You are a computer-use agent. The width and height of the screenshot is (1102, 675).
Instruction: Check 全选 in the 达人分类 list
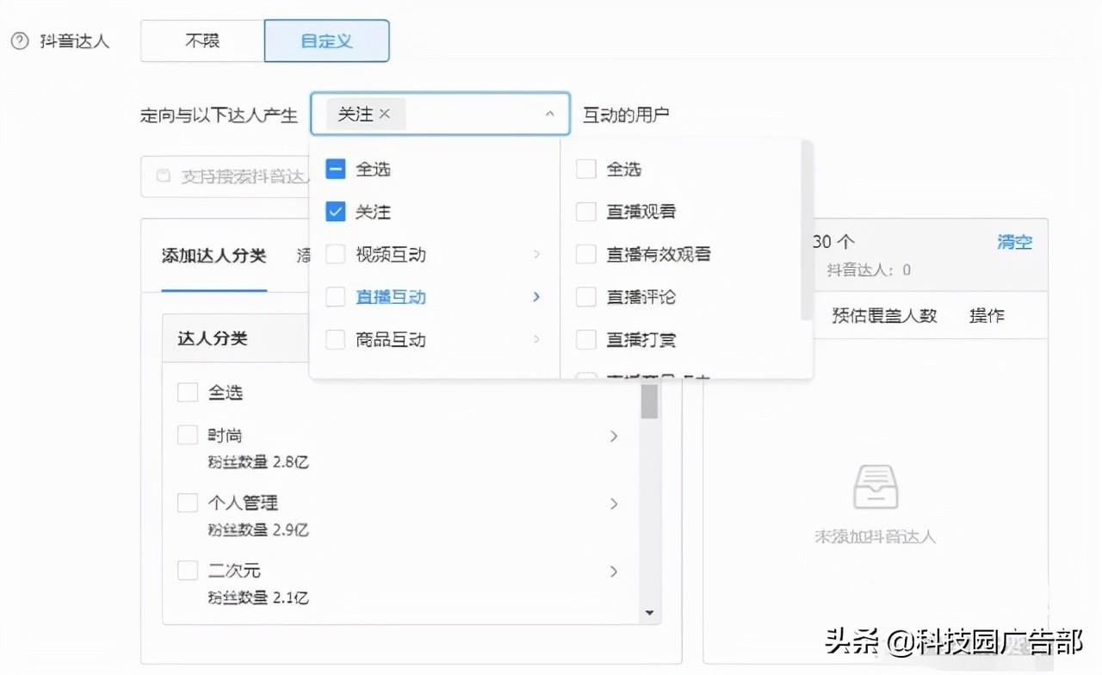point(188,393)
